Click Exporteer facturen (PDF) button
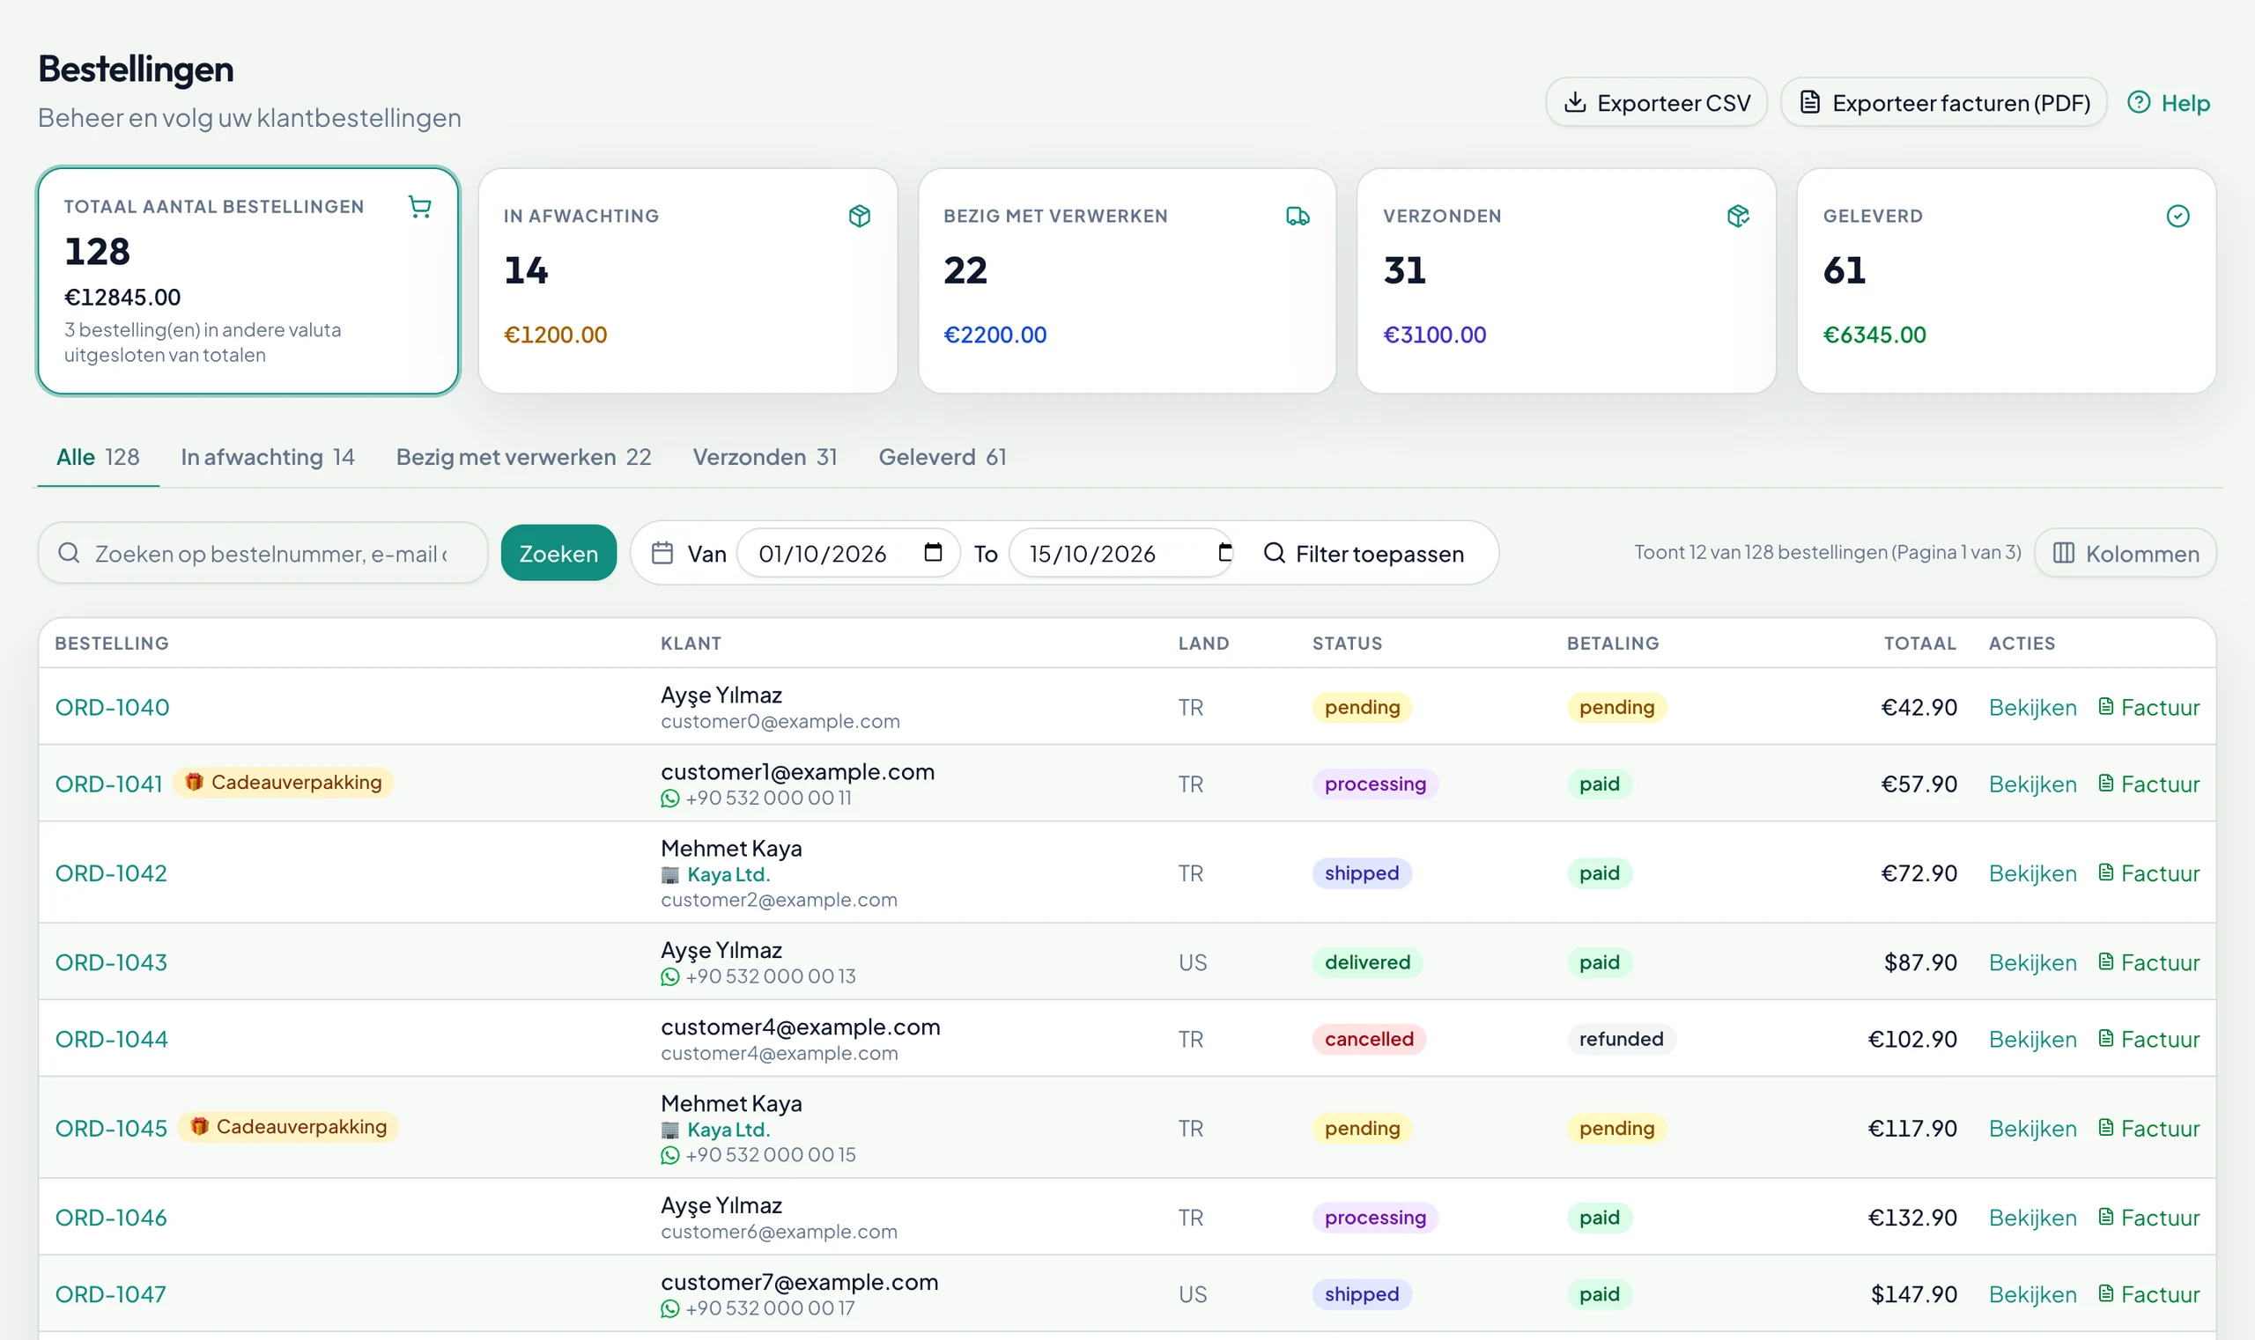 click(1943, 102)
